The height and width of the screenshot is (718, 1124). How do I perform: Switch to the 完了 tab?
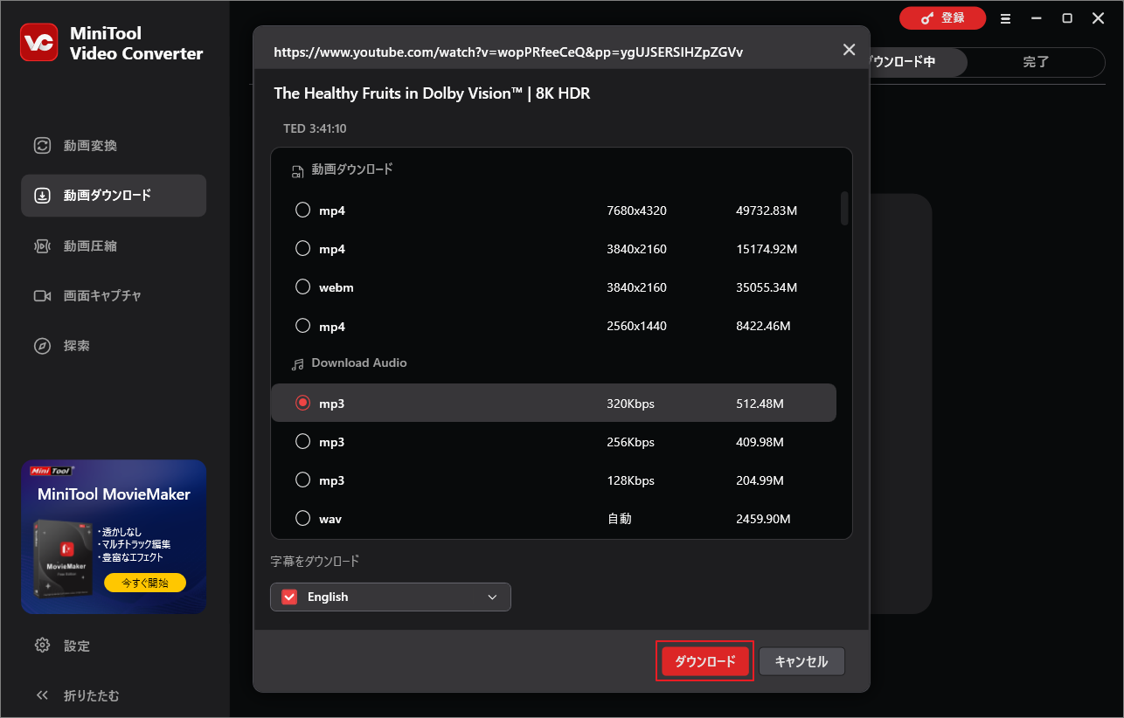click(x=1036, y=62)
